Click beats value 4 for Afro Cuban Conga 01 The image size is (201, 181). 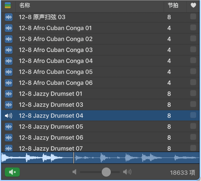click(169, 28)
